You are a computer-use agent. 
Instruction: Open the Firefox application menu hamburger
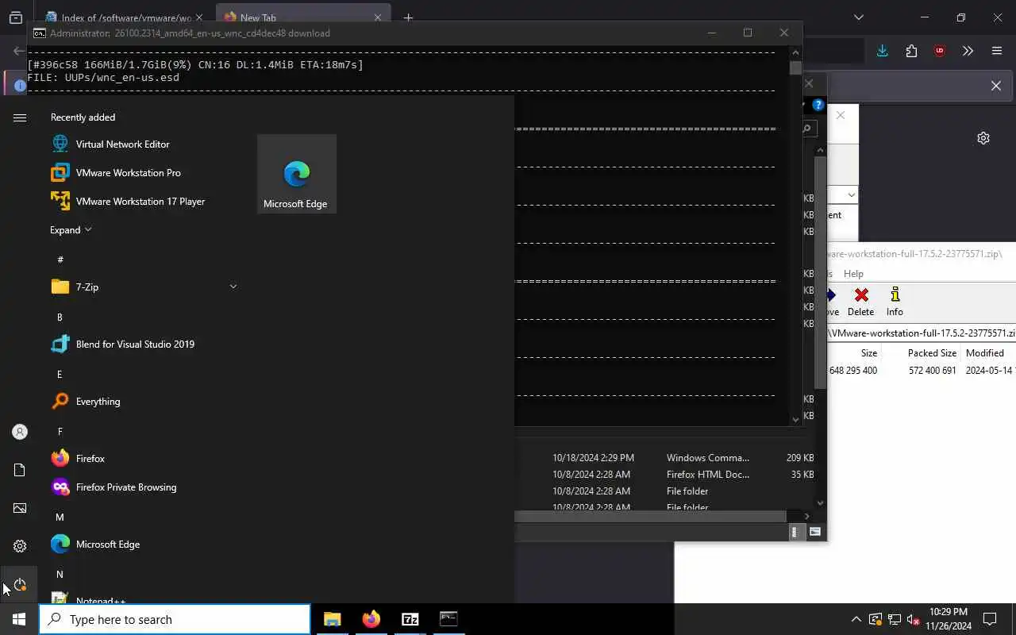[x=997, y=51]
